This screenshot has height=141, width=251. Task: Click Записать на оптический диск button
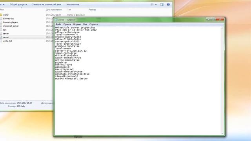tap(47, 4)
